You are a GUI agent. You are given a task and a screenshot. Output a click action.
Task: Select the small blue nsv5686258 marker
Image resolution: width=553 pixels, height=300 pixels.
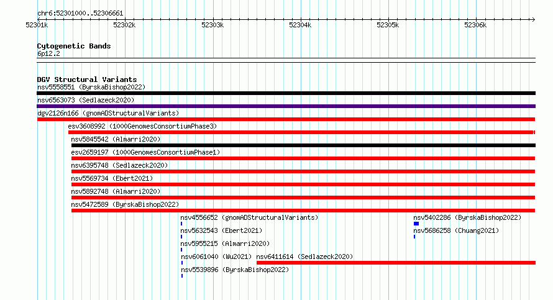[415, 237]
